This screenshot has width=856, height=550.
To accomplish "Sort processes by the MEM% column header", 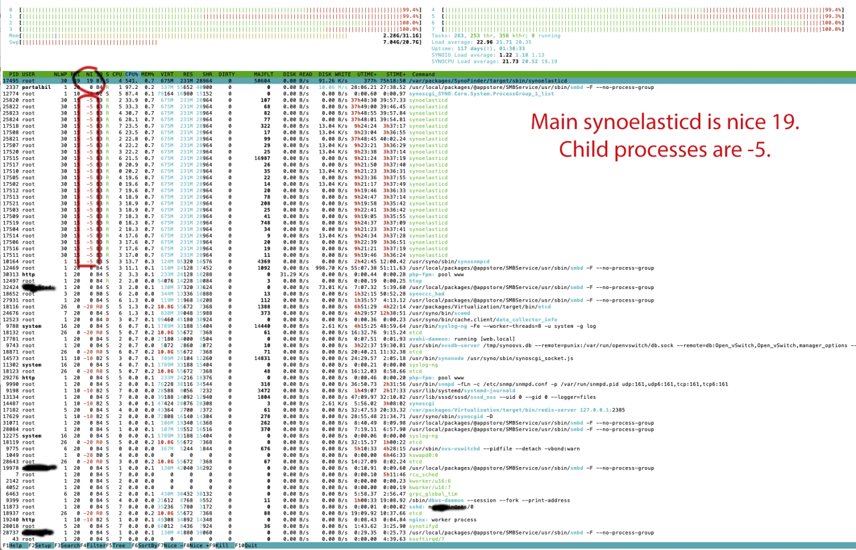I will click(x=147, y=74).
